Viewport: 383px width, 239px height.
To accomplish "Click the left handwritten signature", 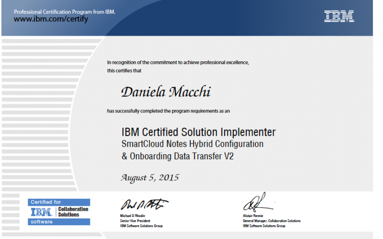I will point(145,205).
